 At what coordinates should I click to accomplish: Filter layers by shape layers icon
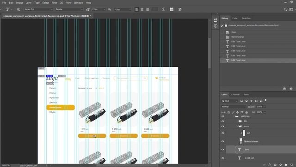click(256, 101)
